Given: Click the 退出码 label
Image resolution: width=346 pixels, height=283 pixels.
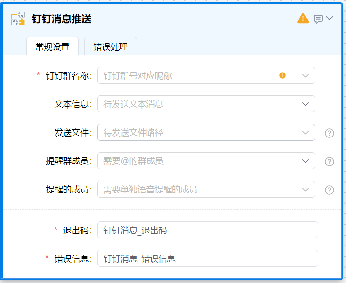Looking at the screenshot, I should pyautogui.click(x=77, y=230).
